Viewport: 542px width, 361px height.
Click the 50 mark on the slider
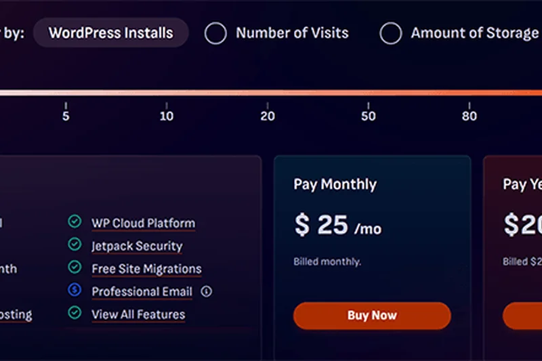tap(369, 93)
